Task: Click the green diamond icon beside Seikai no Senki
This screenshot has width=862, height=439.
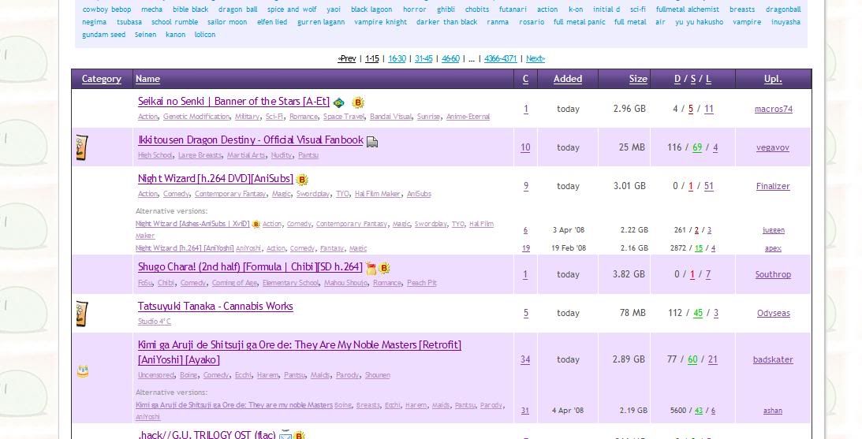Action: click(338, 102)
